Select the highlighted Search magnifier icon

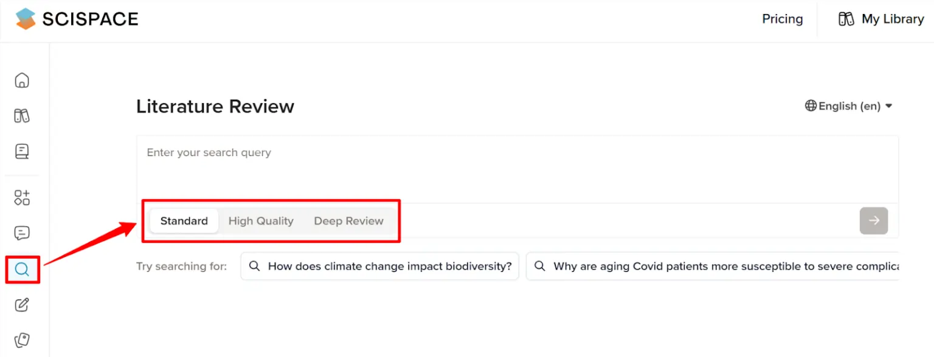pyautogui.click(x=22, y=269)
